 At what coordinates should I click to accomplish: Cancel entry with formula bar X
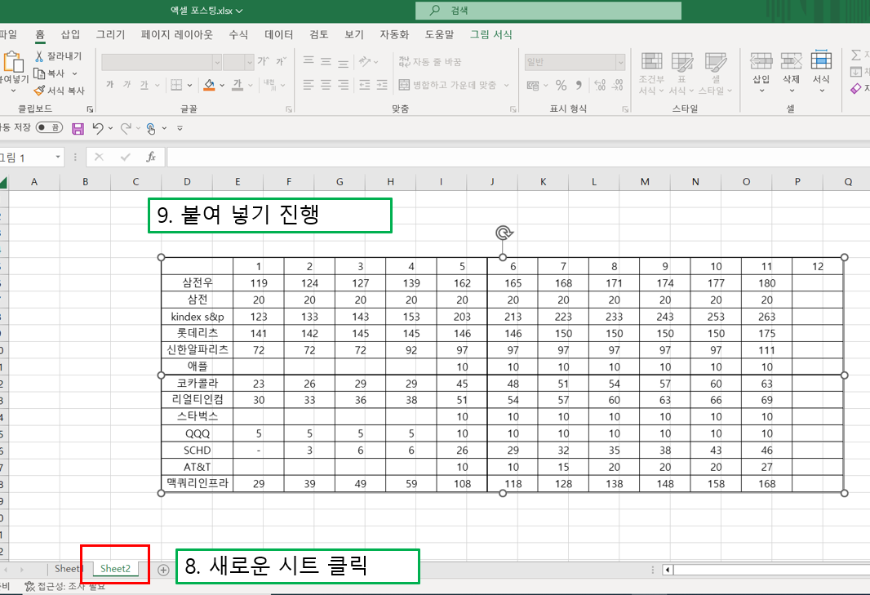(99, 157)
